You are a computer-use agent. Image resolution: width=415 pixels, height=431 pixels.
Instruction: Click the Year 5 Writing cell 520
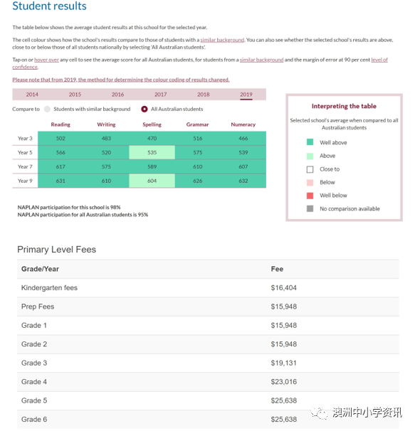(x=106, y=152)
